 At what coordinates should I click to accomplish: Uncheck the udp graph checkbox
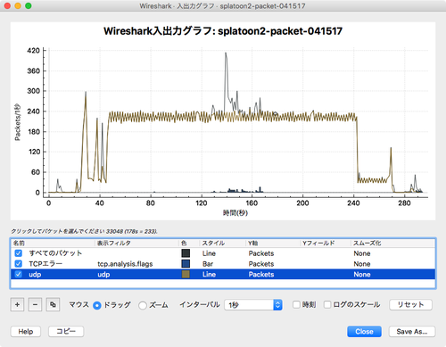(x=19, y=274)
